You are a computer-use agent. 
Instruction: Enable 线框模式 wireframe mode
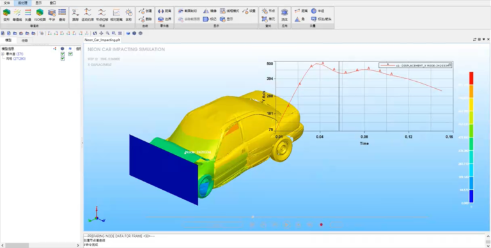click(x=230, y=11)
